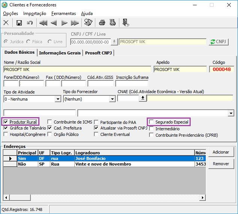Go to last record
The height and width of the screenshot is (214, 238).
(75, 23)
